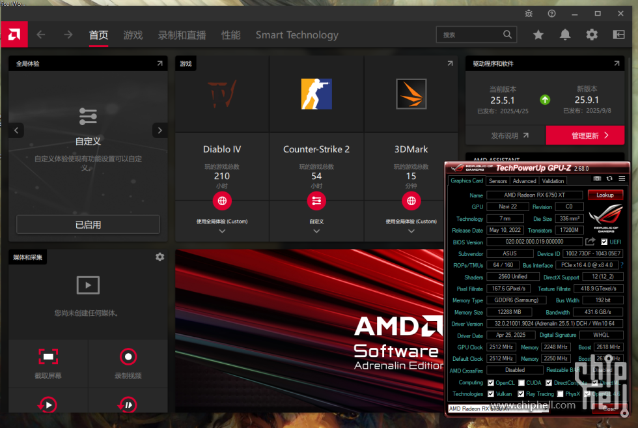Open the 媒体和采集 panel gear settings
This screenshot has width=638, height=428.
click(x=160, y=257)
